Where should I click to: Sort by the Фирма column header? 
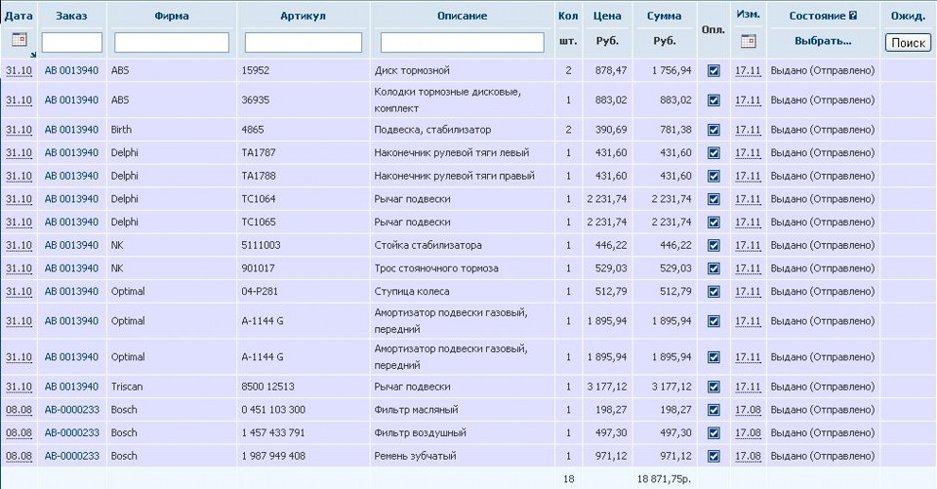172,17
